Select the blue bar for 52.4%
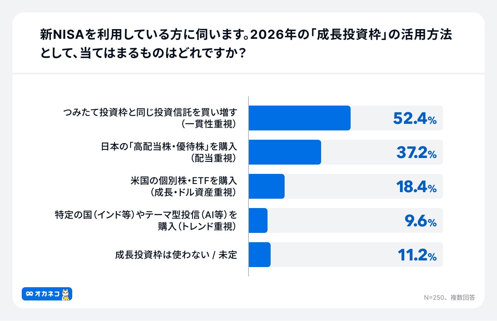This screenshot has height=321, width=497. pos(299,118)
